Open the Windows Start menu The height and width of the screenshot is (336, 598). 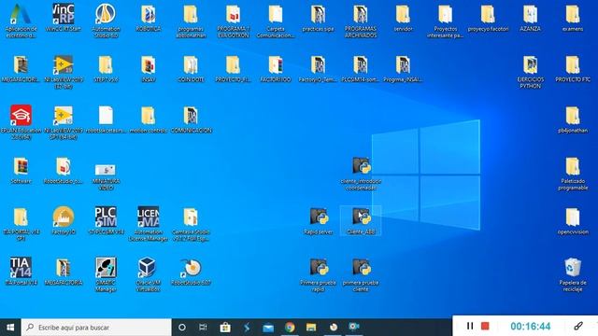click(x=10, y=327)
